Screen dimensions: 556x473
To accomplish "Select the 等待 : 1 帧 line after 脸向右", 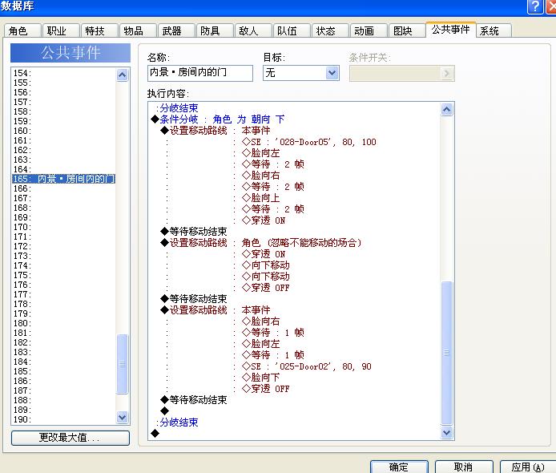I will pyautogui.click(x=273, y=333).
